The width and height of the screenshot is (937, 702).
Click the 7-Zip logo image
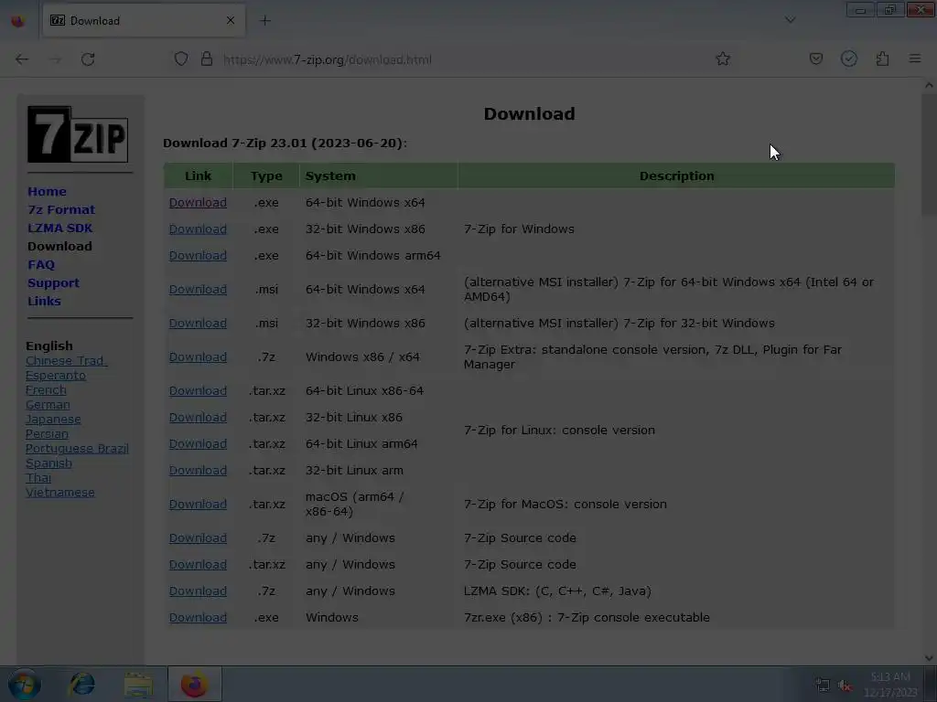78,134
